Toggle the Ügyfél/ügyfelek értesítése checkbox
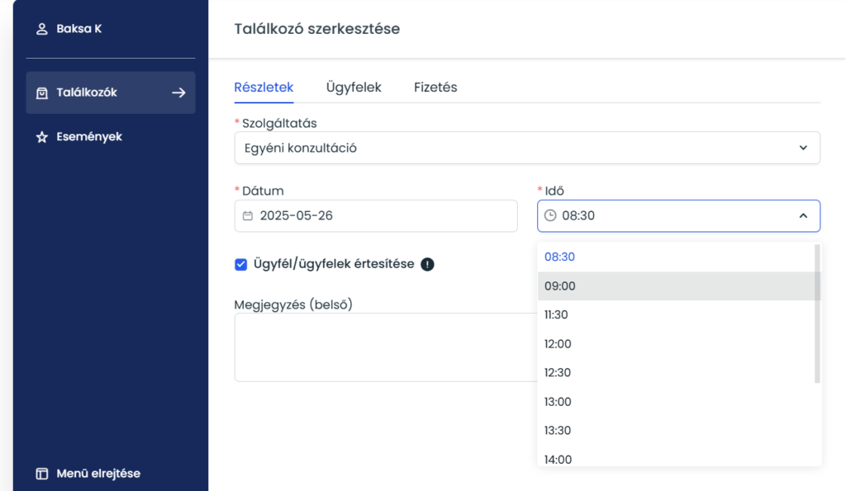 coord(241,265)
